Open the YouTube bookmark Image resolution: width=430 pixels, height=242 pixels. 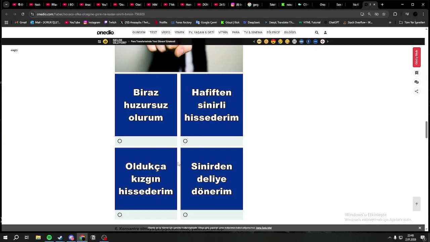tap(72, 23)
